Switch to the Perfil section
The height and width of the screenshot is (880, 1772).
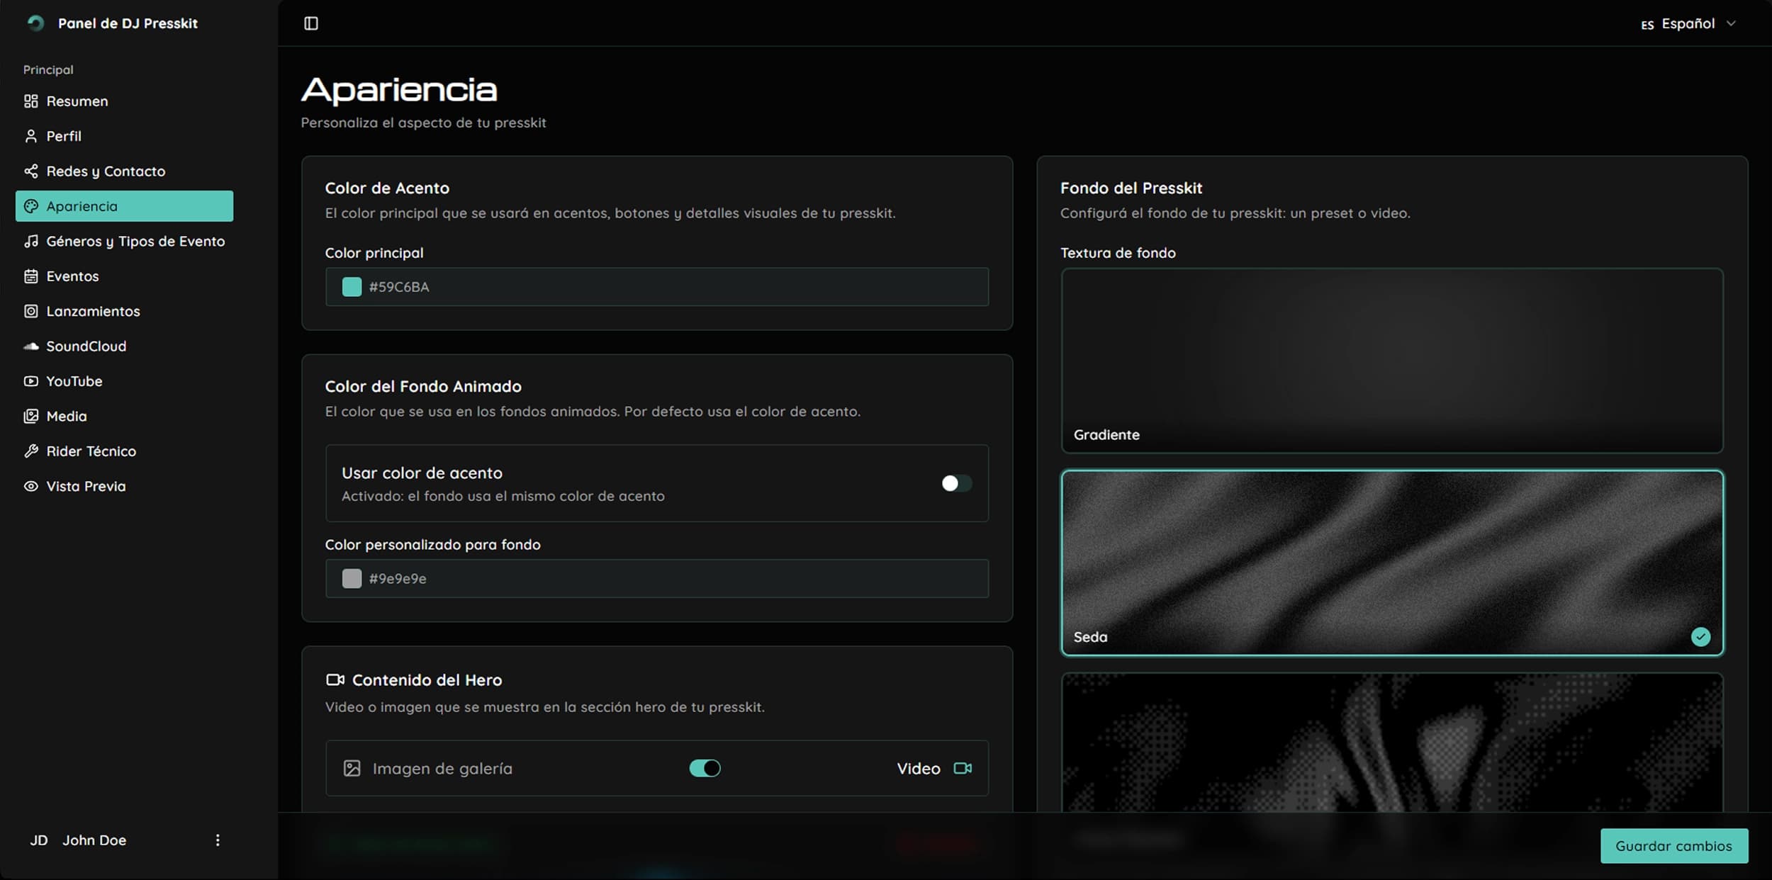63,135
